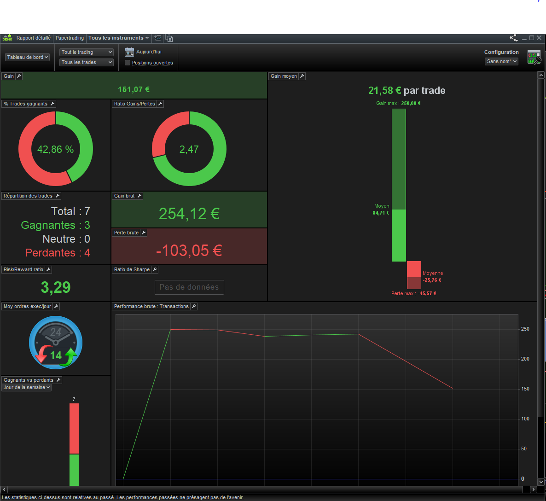Open Répartition des trades wrench settings
The height and width of the screenshot is (501, 546).
point(58,196)
